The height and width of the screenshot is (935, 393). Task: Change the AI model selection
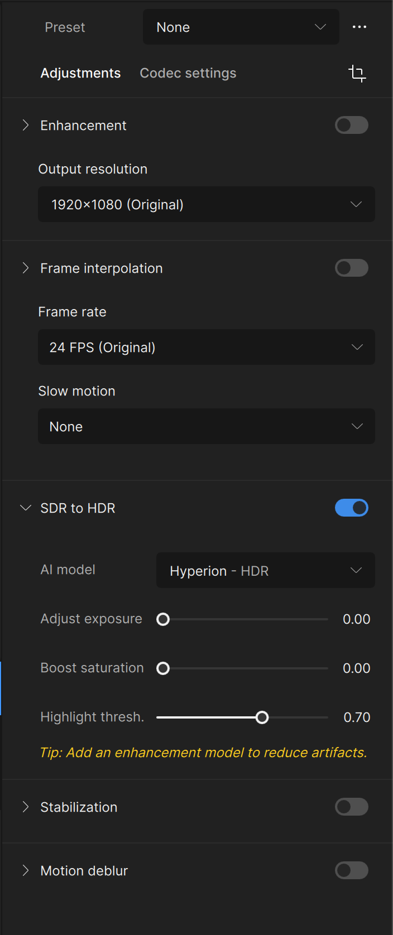pyautogui.click(x=265, y=570)
